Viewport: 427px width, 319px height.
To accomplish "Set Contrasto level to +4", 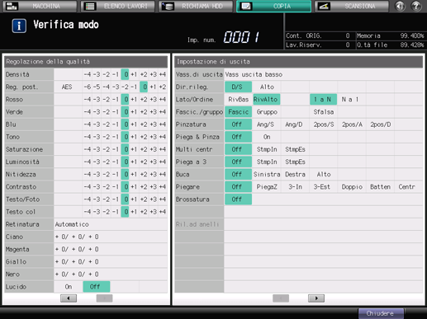I will coord(163,187).
